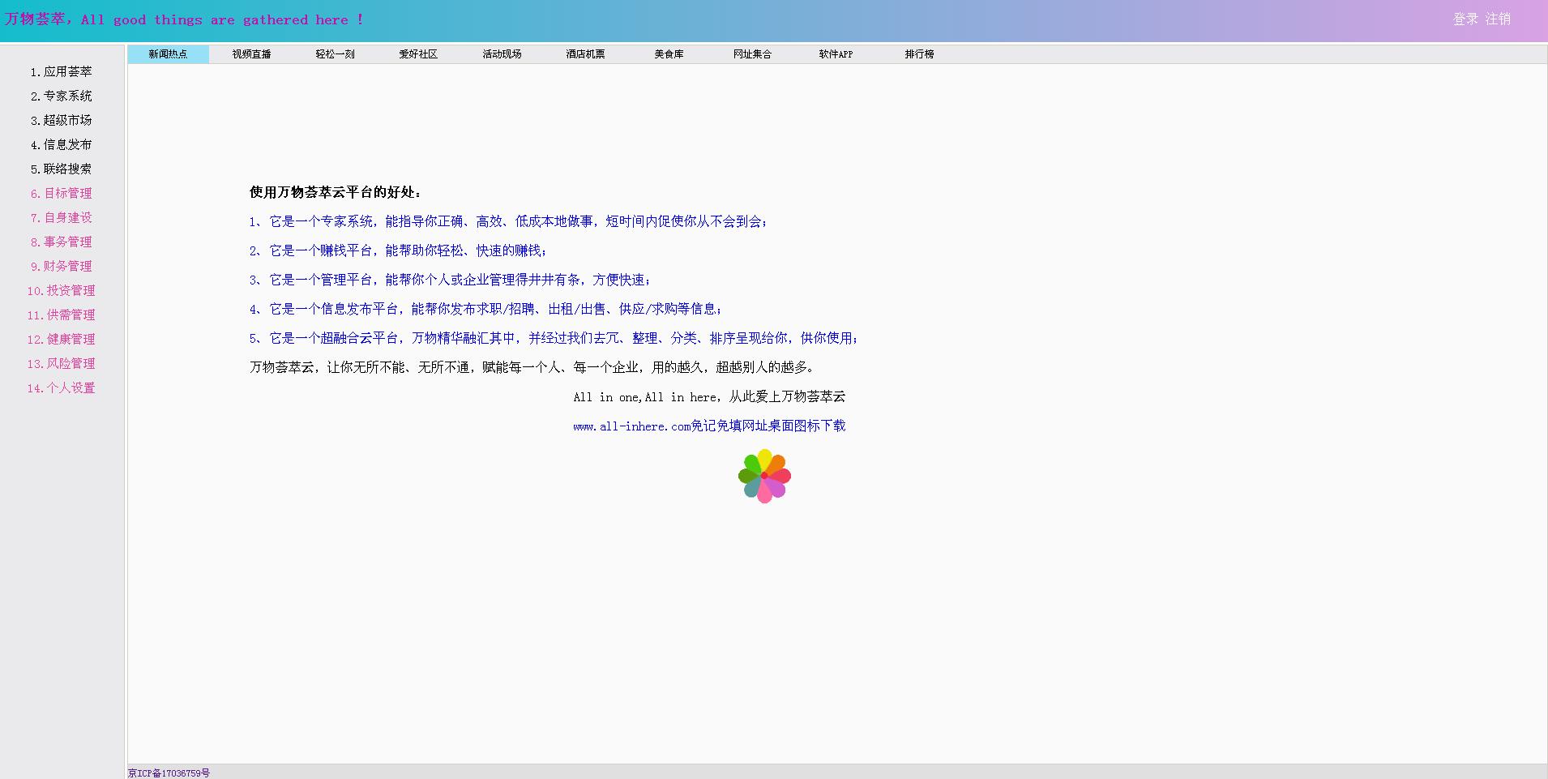Choose 信息发布 in the left menu
Viewport: 1548px width, 779px height.
coord(62,145)
